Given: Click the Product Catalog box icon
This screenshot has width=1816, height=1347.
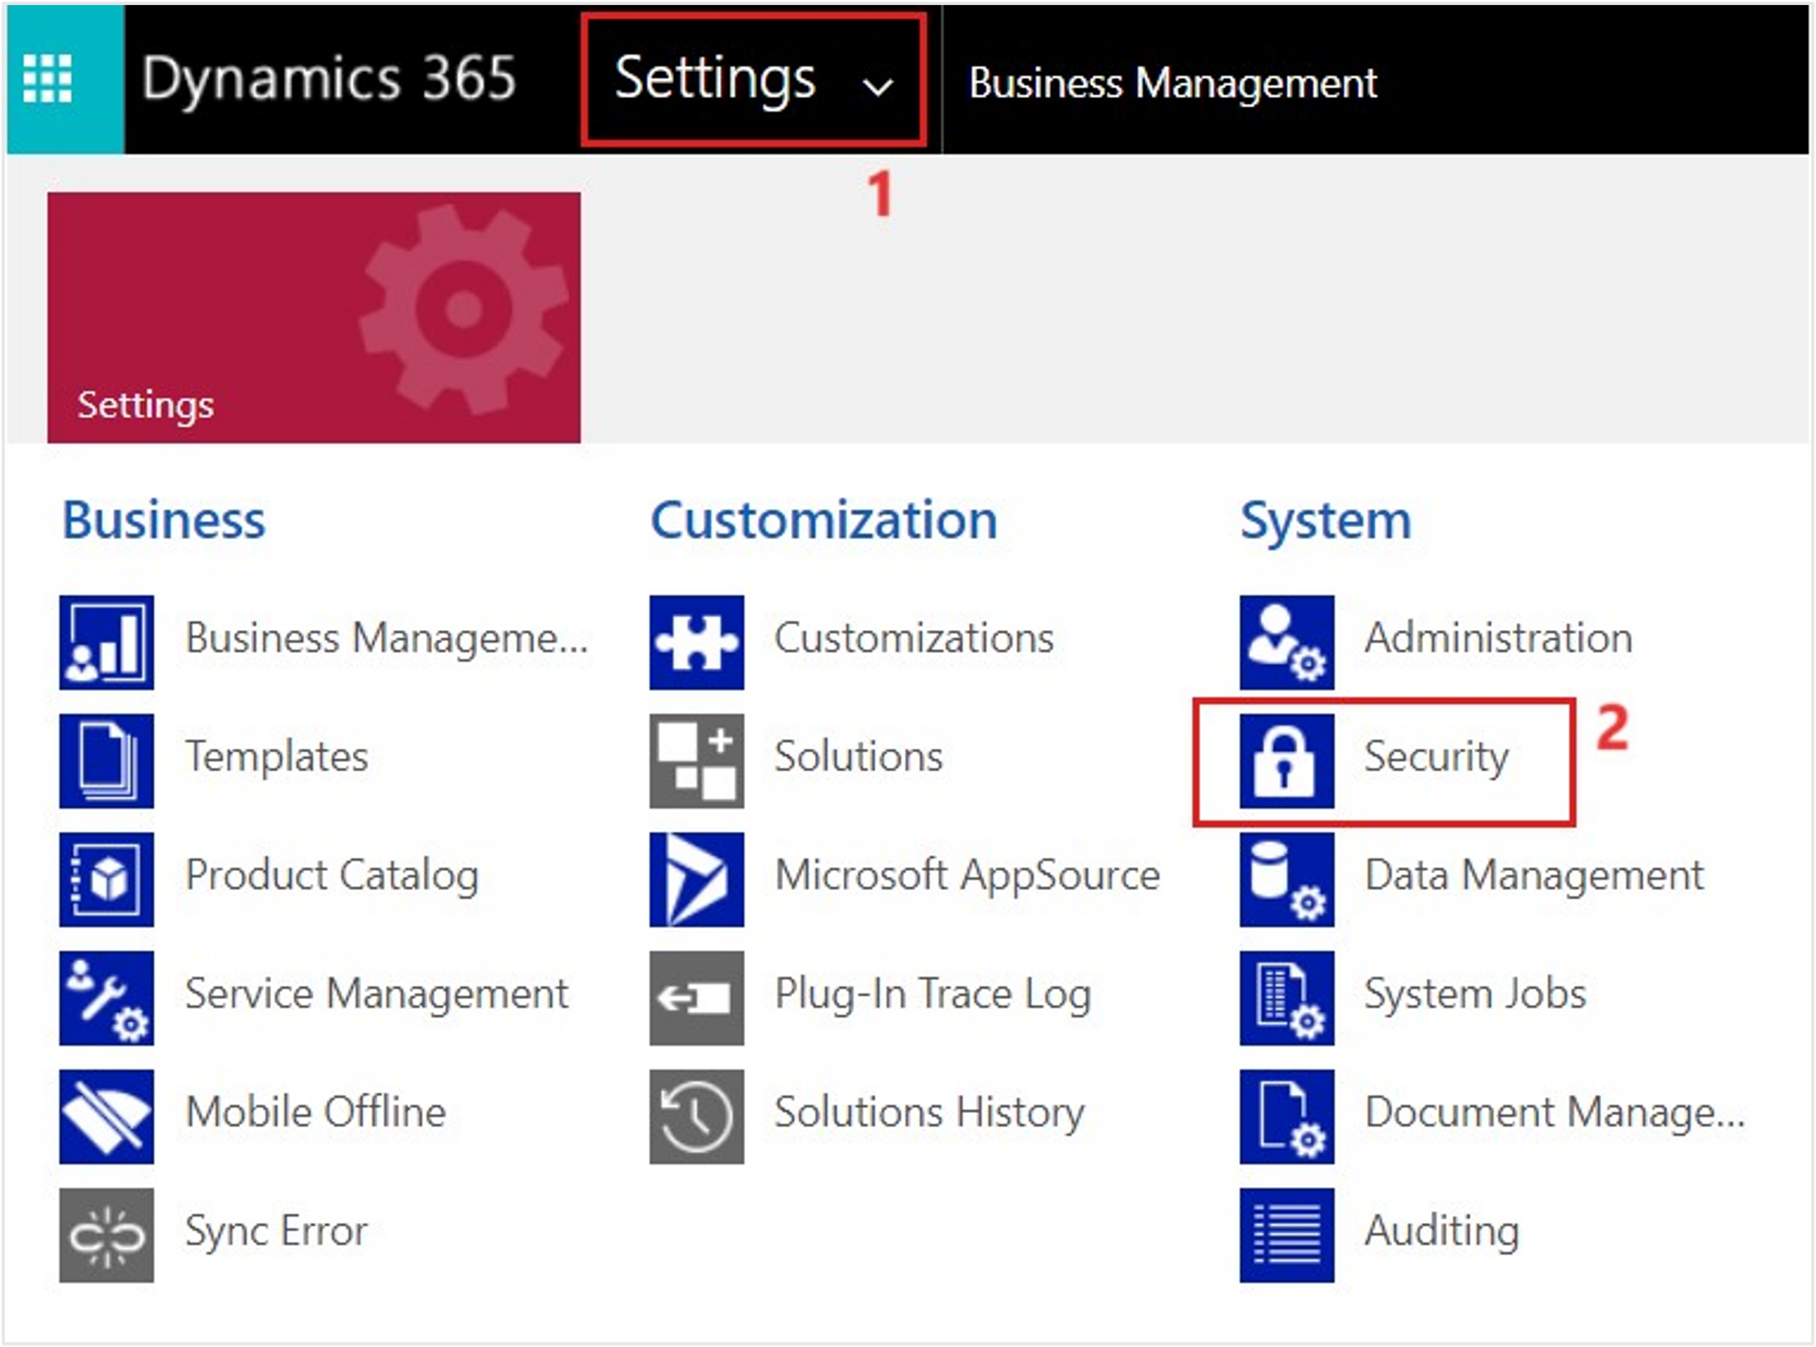Looking at the screenshot, I should coord(106,879).
